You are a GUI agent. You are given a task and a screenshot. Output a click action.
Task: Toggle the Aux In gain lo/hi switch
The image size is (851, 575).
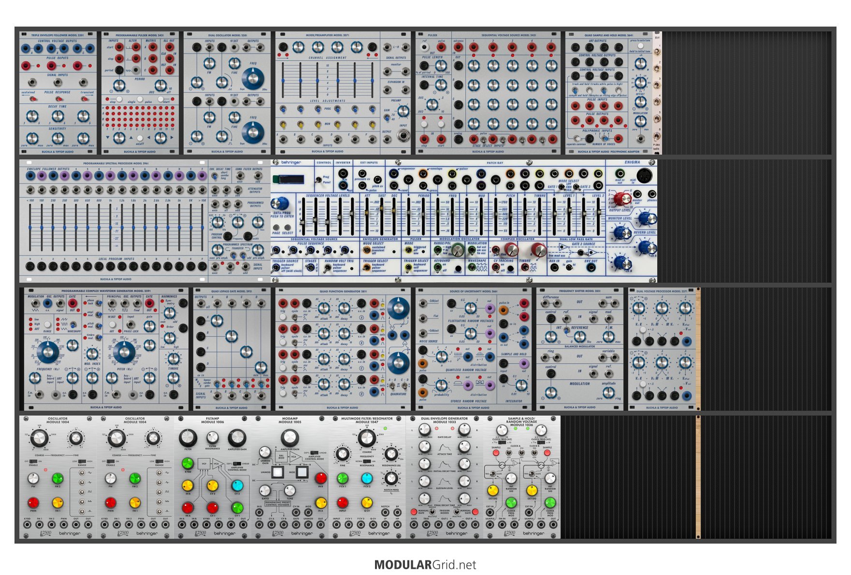pos(569,267)
